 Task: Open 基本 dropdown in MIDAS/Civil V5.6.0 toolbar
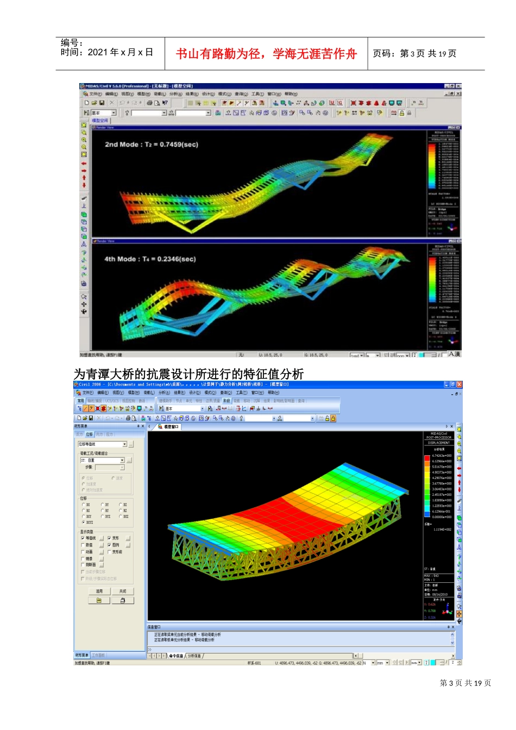pyautogui.click(x=114, y=113)
